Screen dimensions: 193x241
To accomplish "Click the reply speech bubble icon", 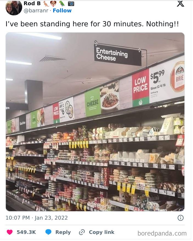I will click(x=48, y=232).
